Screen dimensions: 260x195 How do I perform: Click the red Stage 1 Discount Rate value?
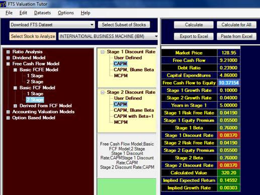[x=229, y=135]
